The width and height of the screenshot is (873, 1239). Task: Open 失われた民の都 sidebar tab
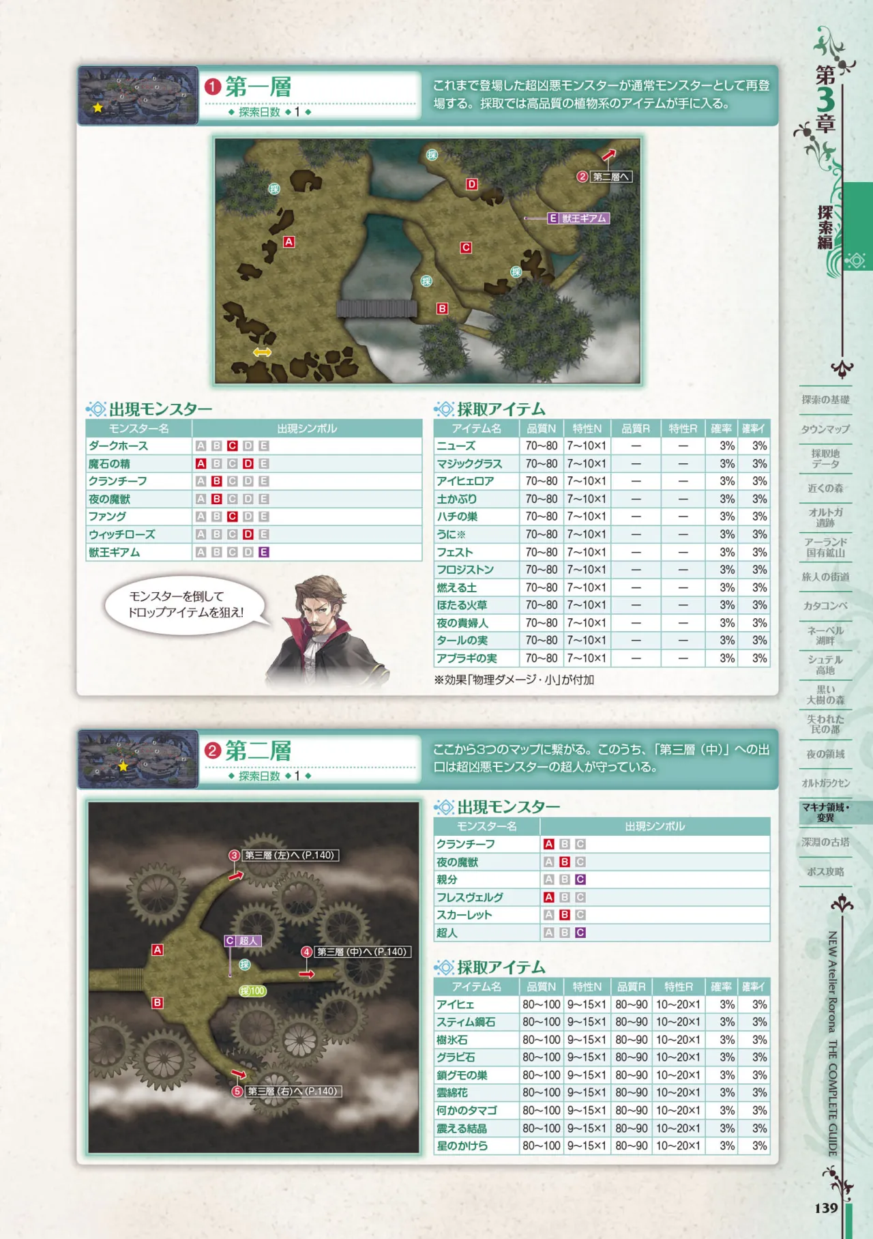[826, 724]
